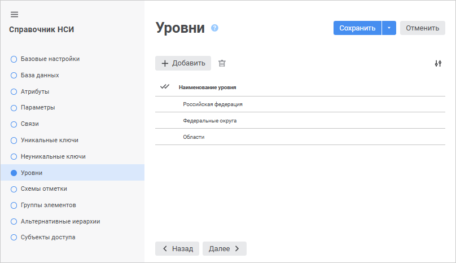The image size is (456, 263).
Task: Proceed with the Далее button
Action: tap(224, 248)
